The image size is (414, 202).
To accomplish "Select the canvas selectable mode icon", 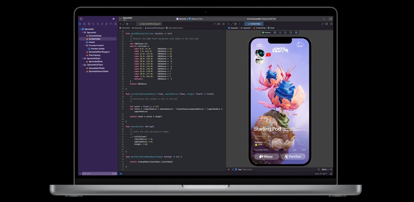I will click(x=275, y=32).
